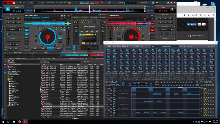Open VirtualDJ settings gear icon
The width and height of the screenshot is (220, 124).
click(157, 3)
